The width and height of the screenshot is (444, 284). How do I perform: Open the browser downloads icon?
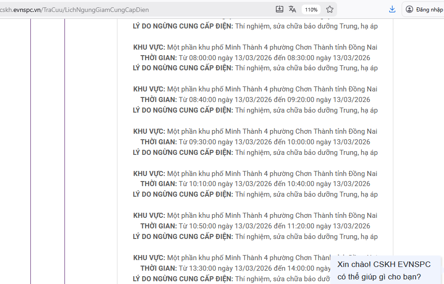click(392, 9)
